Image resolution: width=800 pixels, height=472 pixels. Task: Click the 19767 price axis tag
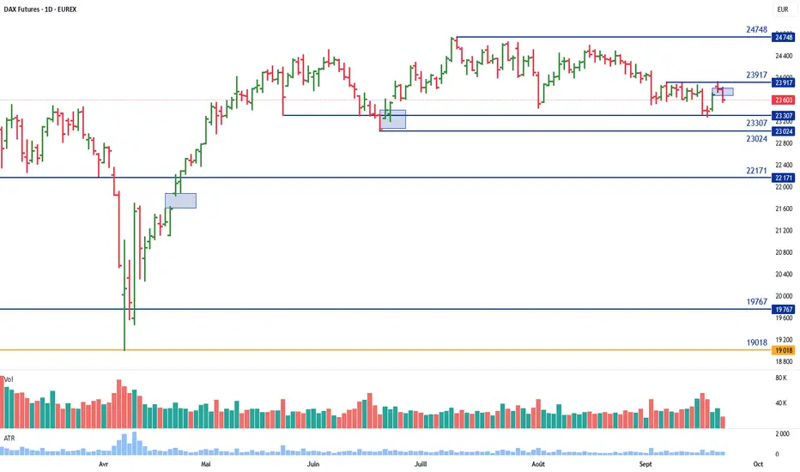pos(783,309)
